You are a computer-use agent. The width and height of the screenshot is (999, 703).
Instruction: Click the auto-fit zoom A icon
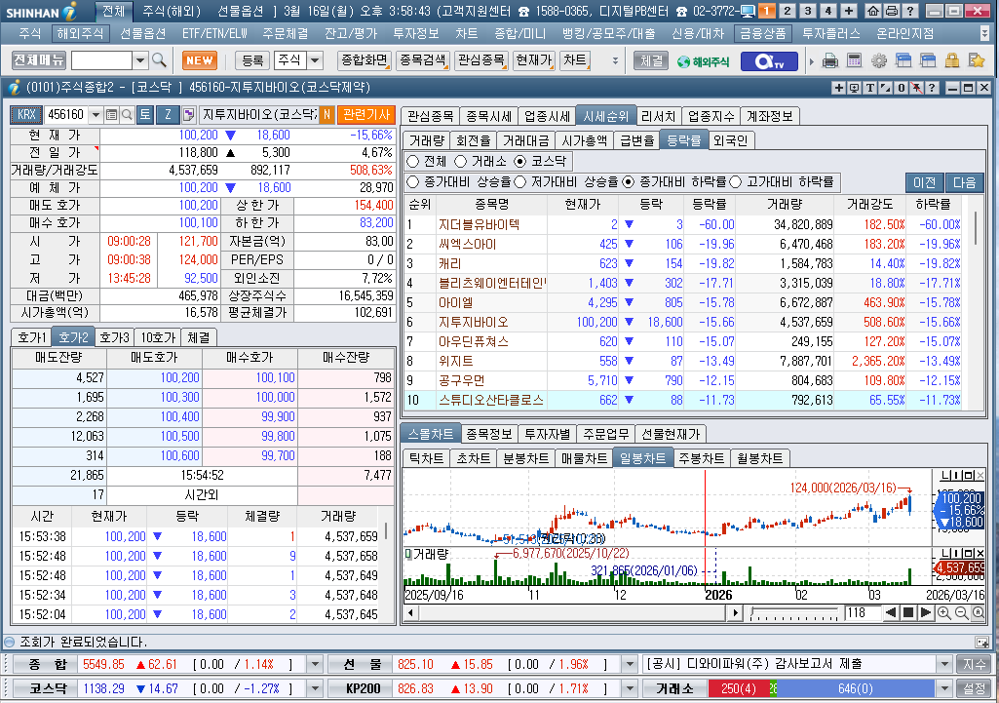[x=978, y=613]
